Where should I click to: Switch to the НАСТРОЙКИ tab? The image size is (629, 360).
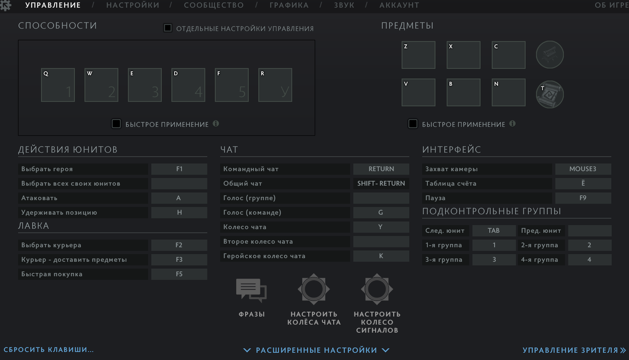(133, 5)
